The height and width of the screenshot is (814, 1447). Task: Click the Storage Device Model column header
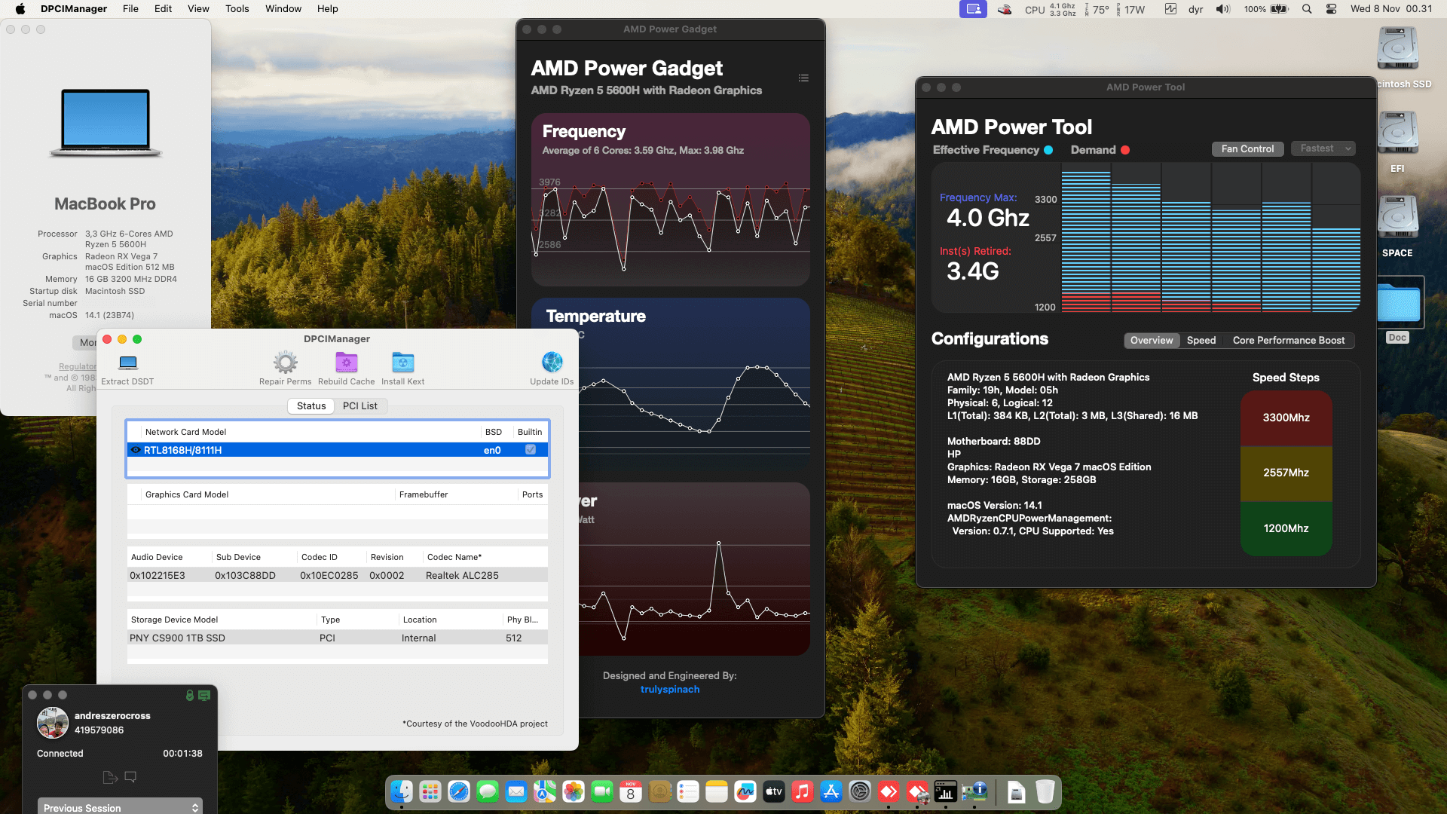(x=222, y=620)
